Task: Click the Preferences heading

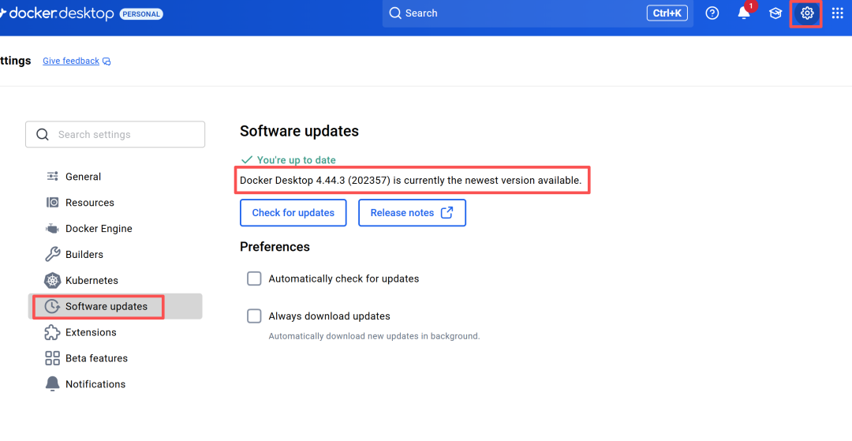Action: 275,247
